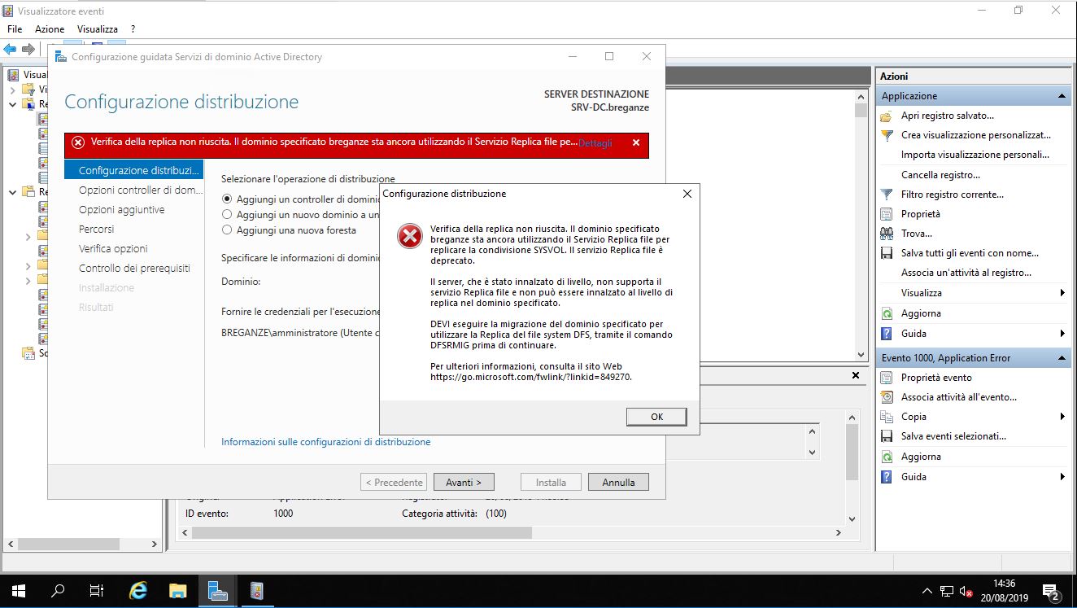Open Apri registro salvato action
Screen dimensions: 1077x608
click(x=948, y=116)
